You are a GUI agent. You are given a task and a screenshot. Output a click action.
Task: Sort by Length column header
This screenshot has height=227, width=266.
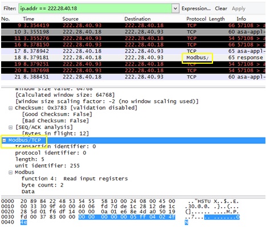coord(217,19)
